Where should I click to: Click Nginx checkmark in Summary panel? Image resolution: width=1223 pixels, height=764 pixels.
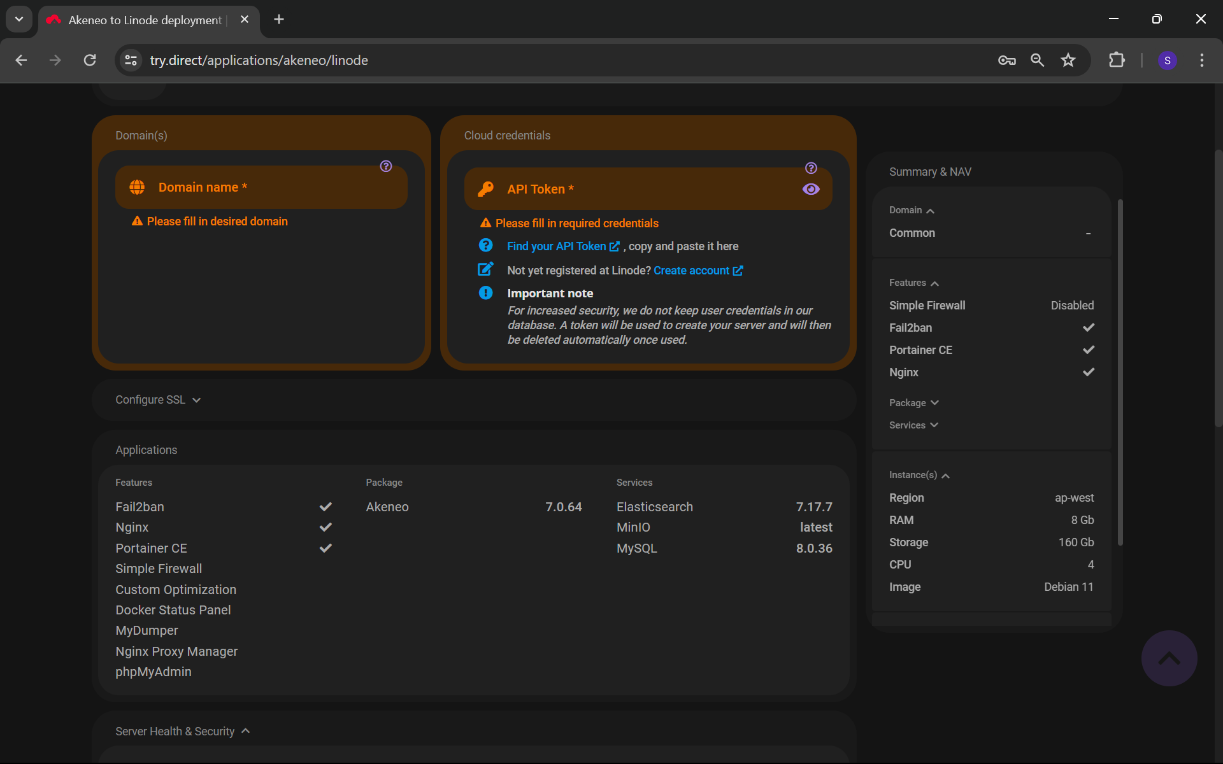pyautogui.click(x=1089, y=372)
